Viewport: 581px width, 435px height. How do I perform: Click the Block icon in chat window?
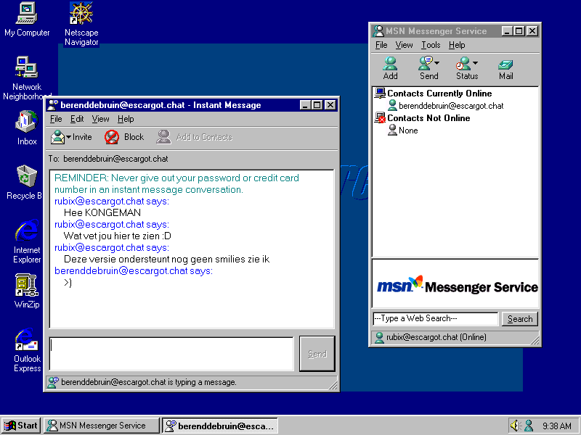(124, 137)
